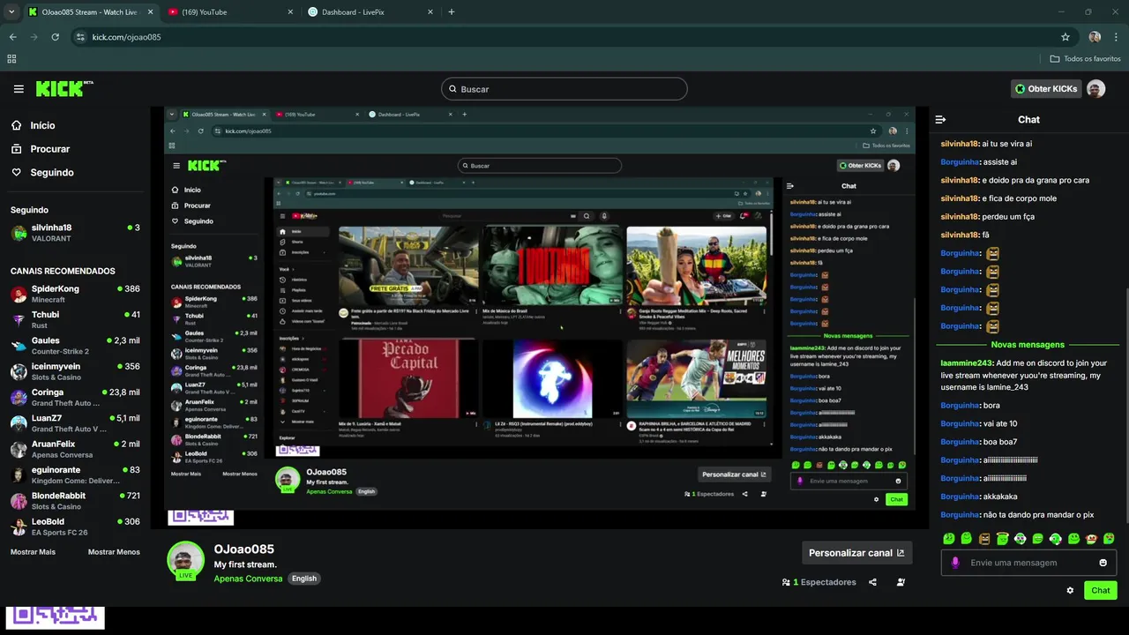
Task: Insert the first green winking emote
Action: pyautogui.click(x=949, y=538)
